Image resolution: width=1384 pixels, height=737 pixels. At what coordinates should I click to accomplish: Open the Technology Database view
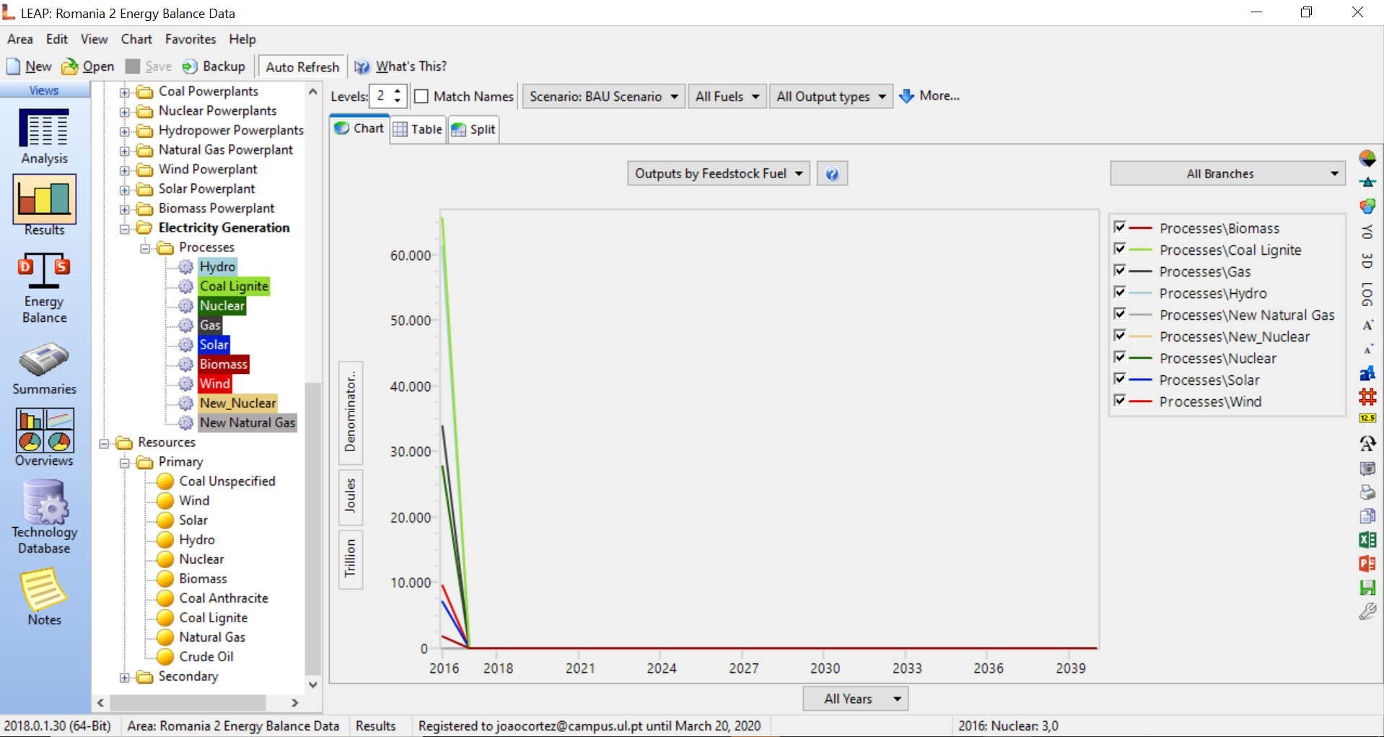(x=44, y=517)
